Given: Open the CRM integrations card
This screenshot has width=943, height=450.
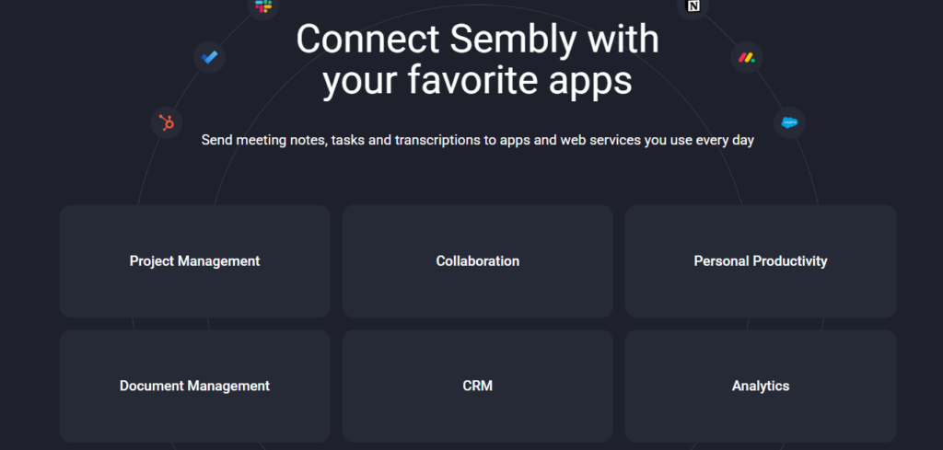Looking at the screenshot, I should (x=478, y=386).
